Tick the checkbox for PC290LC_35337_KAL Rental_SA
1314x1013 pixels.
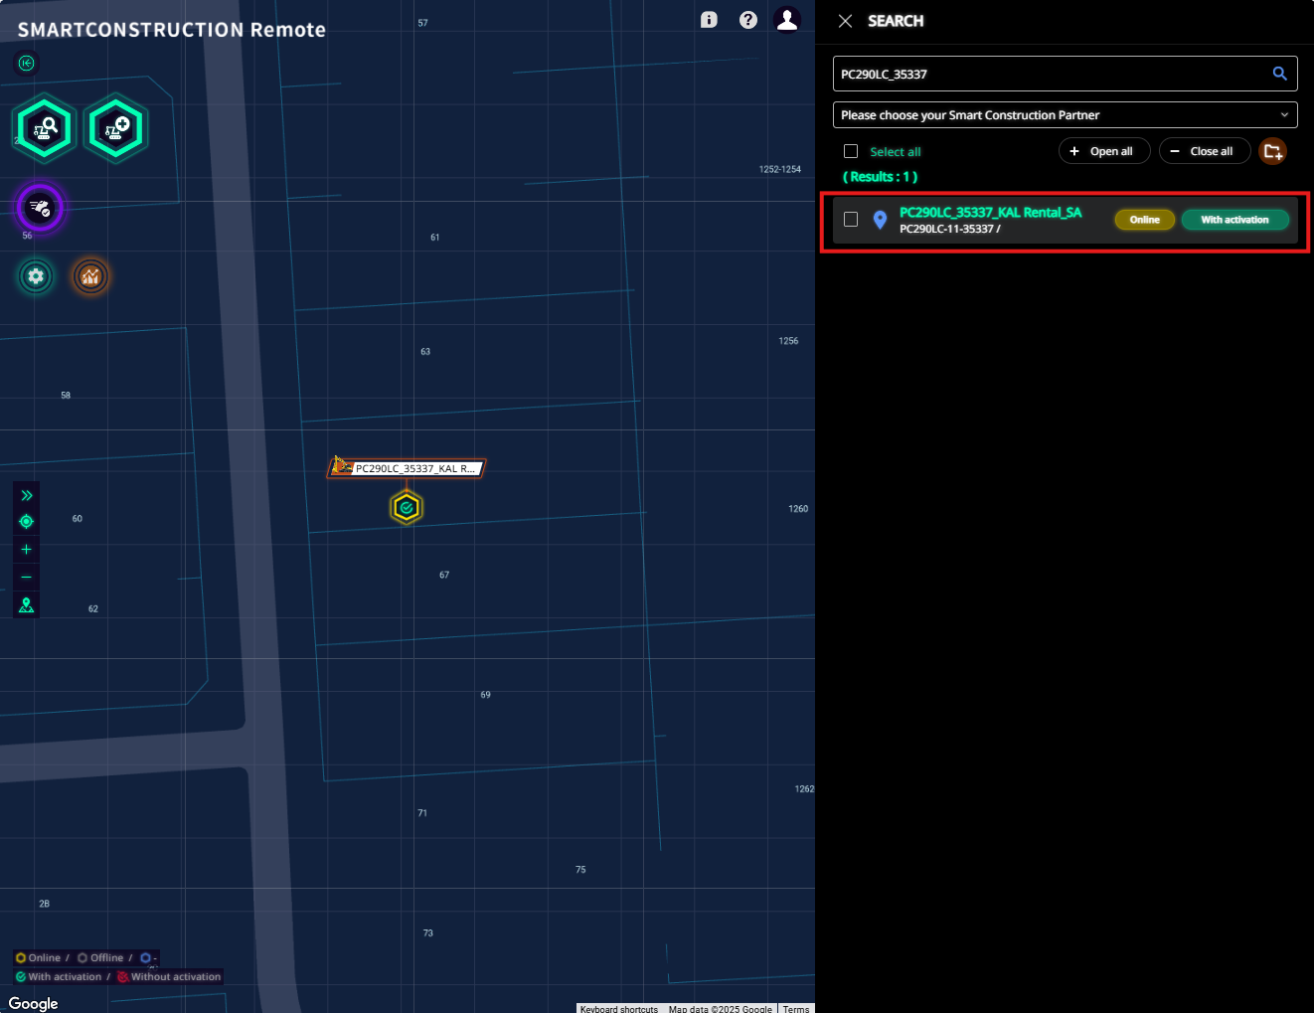[851, 219]
